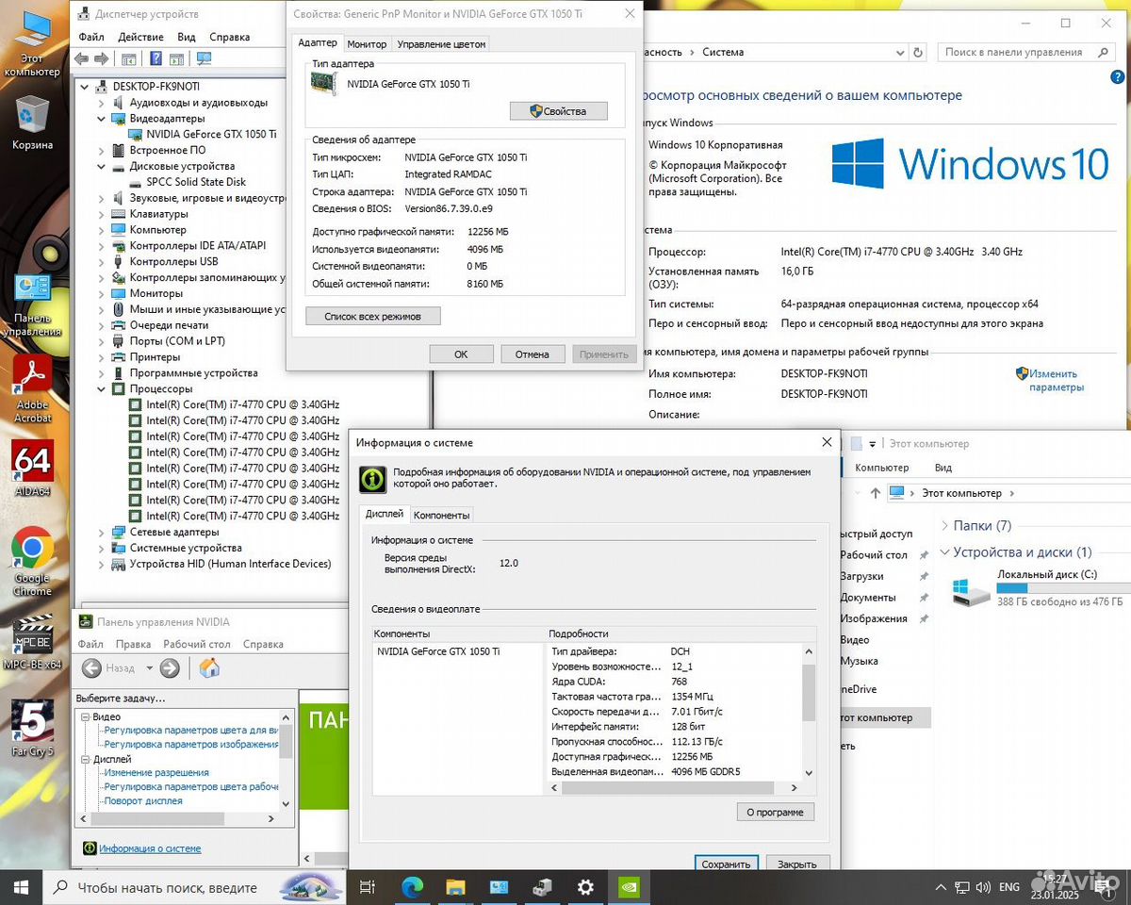
Task: Click Сохранить in the system information dialog
Action: coord(727,864)
